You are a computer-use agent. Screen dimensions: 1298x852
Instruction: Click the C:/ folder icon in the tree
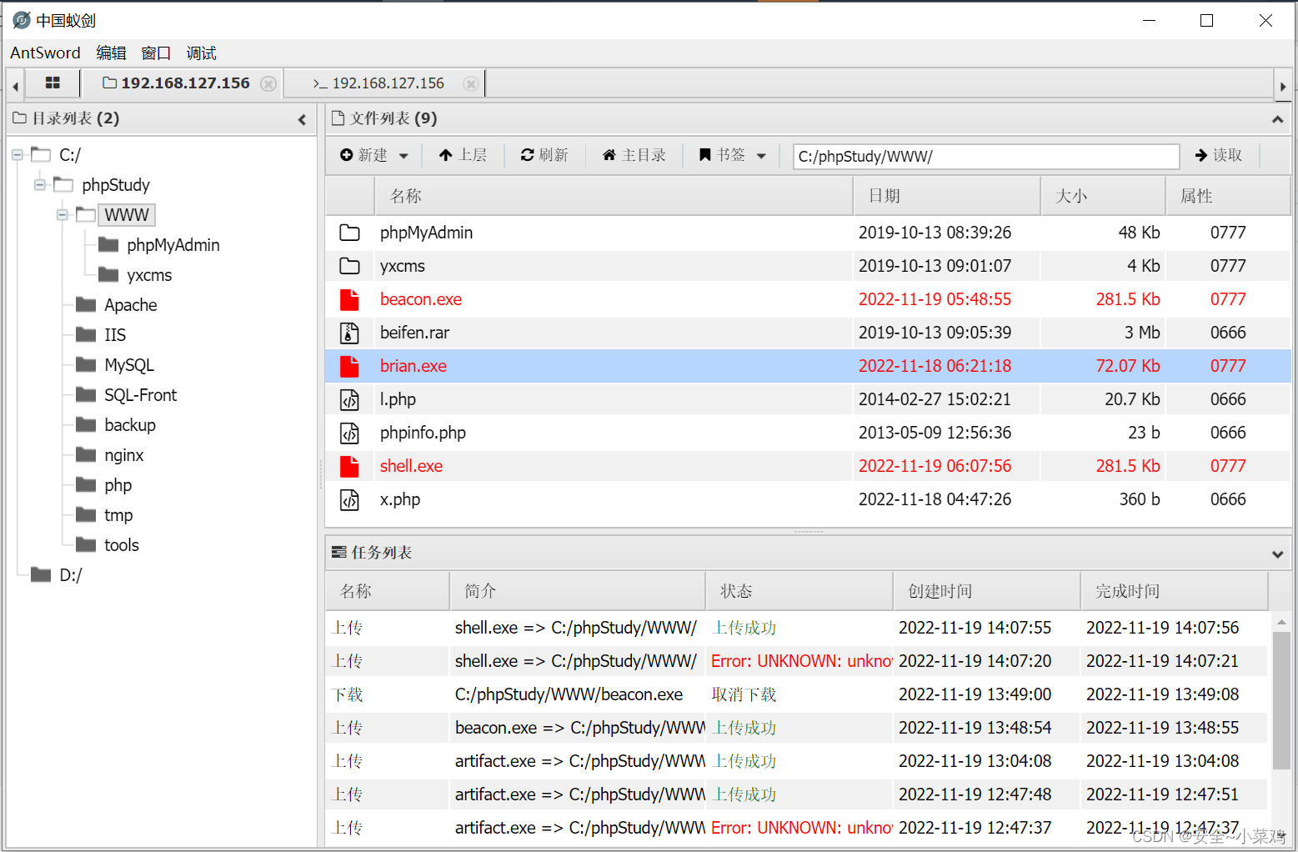(41, 154)
